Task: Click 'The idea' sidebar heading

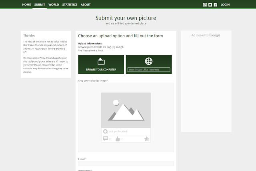Action: point(29,36)
